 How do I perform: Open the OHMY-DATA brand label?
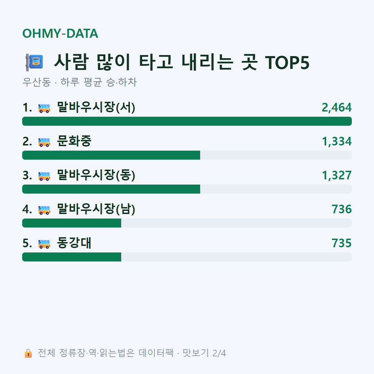pyautogui.click(x=60, y=33)
